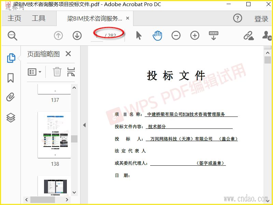Image resolution: width=273 pixels, height=205 pixels.
Task: Open thumbnail panel options dropdown
Action: (x=34, y=72)
